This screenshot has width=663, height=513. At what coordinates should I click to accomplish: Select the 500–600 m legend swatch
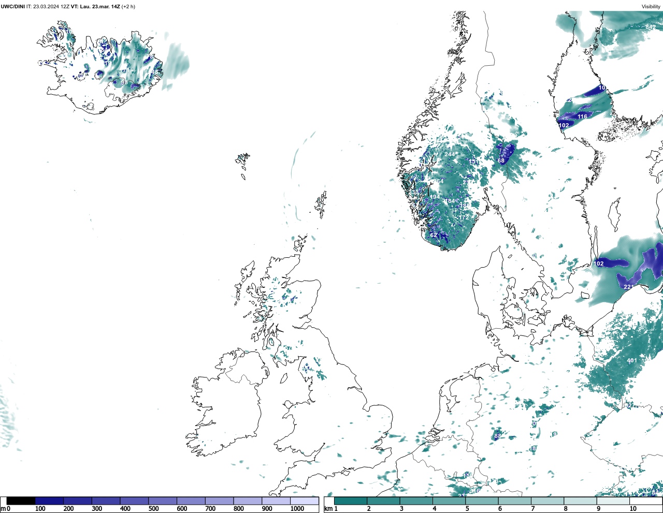point(163,501)
